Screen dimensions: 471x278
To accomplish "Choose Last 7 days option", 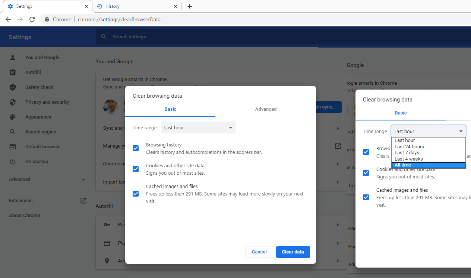I will [x=407, y=153].
